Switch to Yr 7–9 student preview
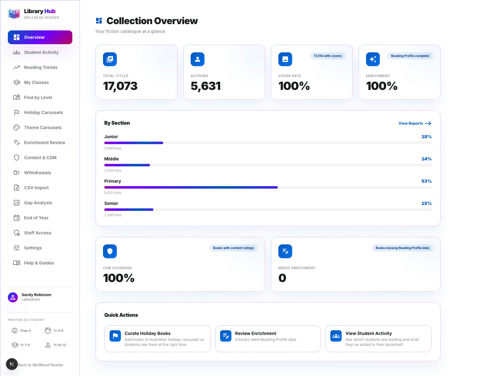 21,345
